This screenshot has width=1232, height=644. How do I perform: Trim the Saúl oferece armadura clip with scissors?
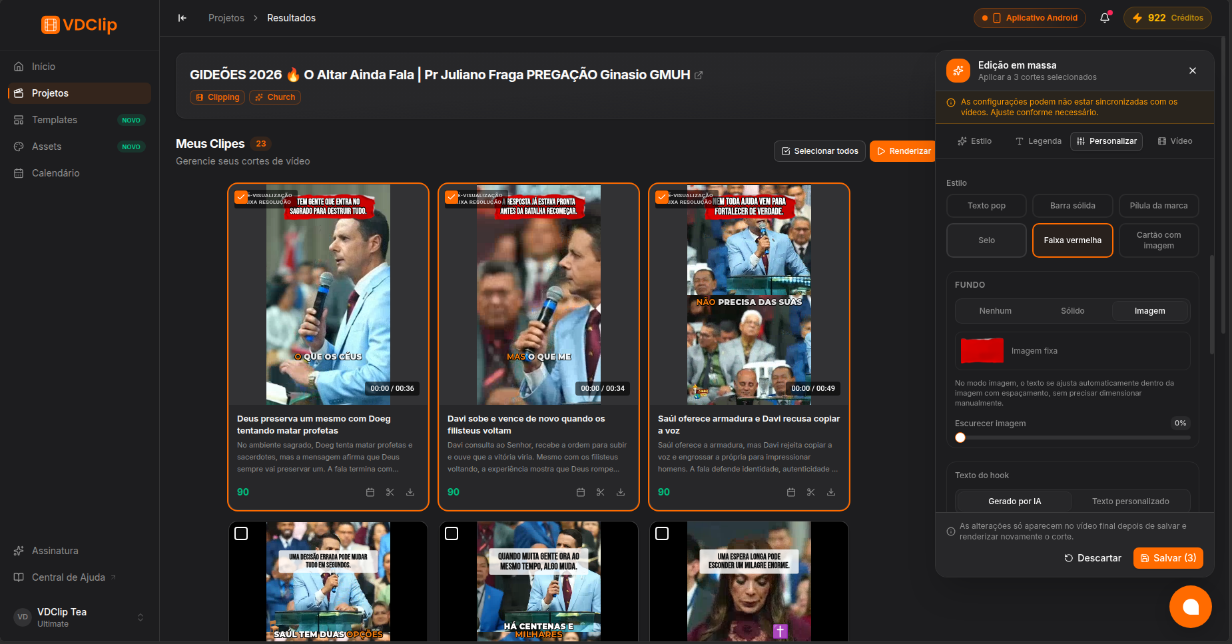811,492
